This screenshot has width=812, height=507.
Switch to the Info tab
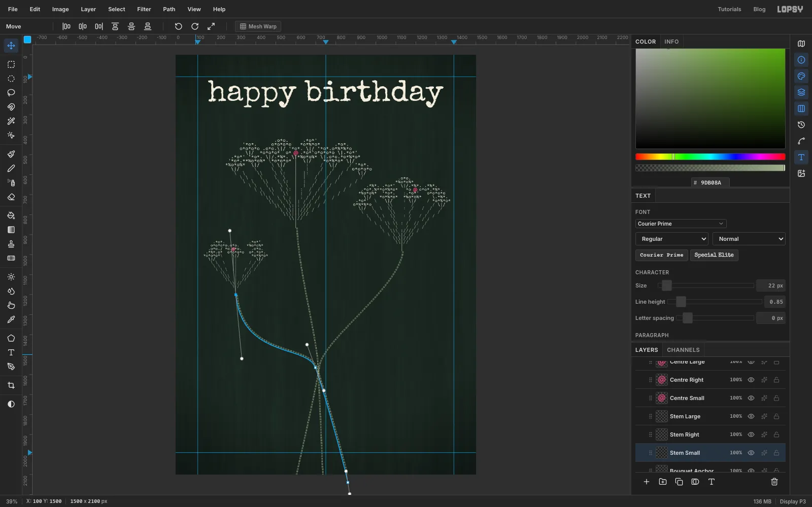pyautogui.click(x=671, y=42)
